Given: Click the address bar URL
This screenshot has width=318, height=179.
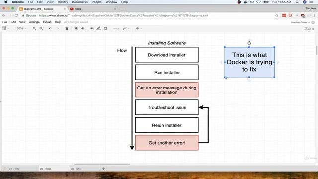Looking at the screenshot, I should click(x=123, y=15).
